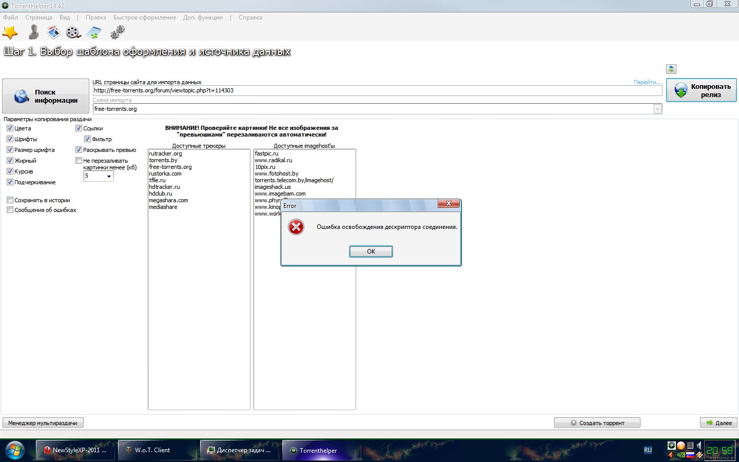Click the person silhouette toolbar icon

pos(34,32)
